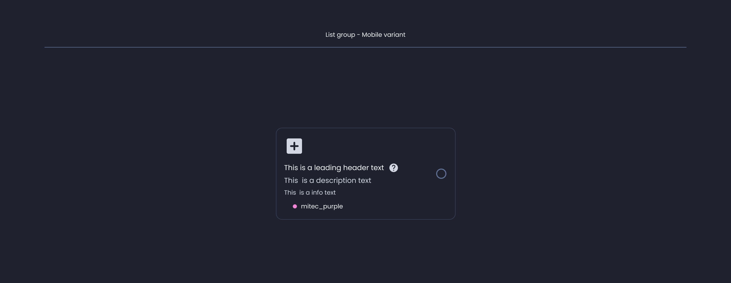Choose this list item via its radio circle
Screen dimensions: 731x283
pyautogui.click(x=441, y=174)
